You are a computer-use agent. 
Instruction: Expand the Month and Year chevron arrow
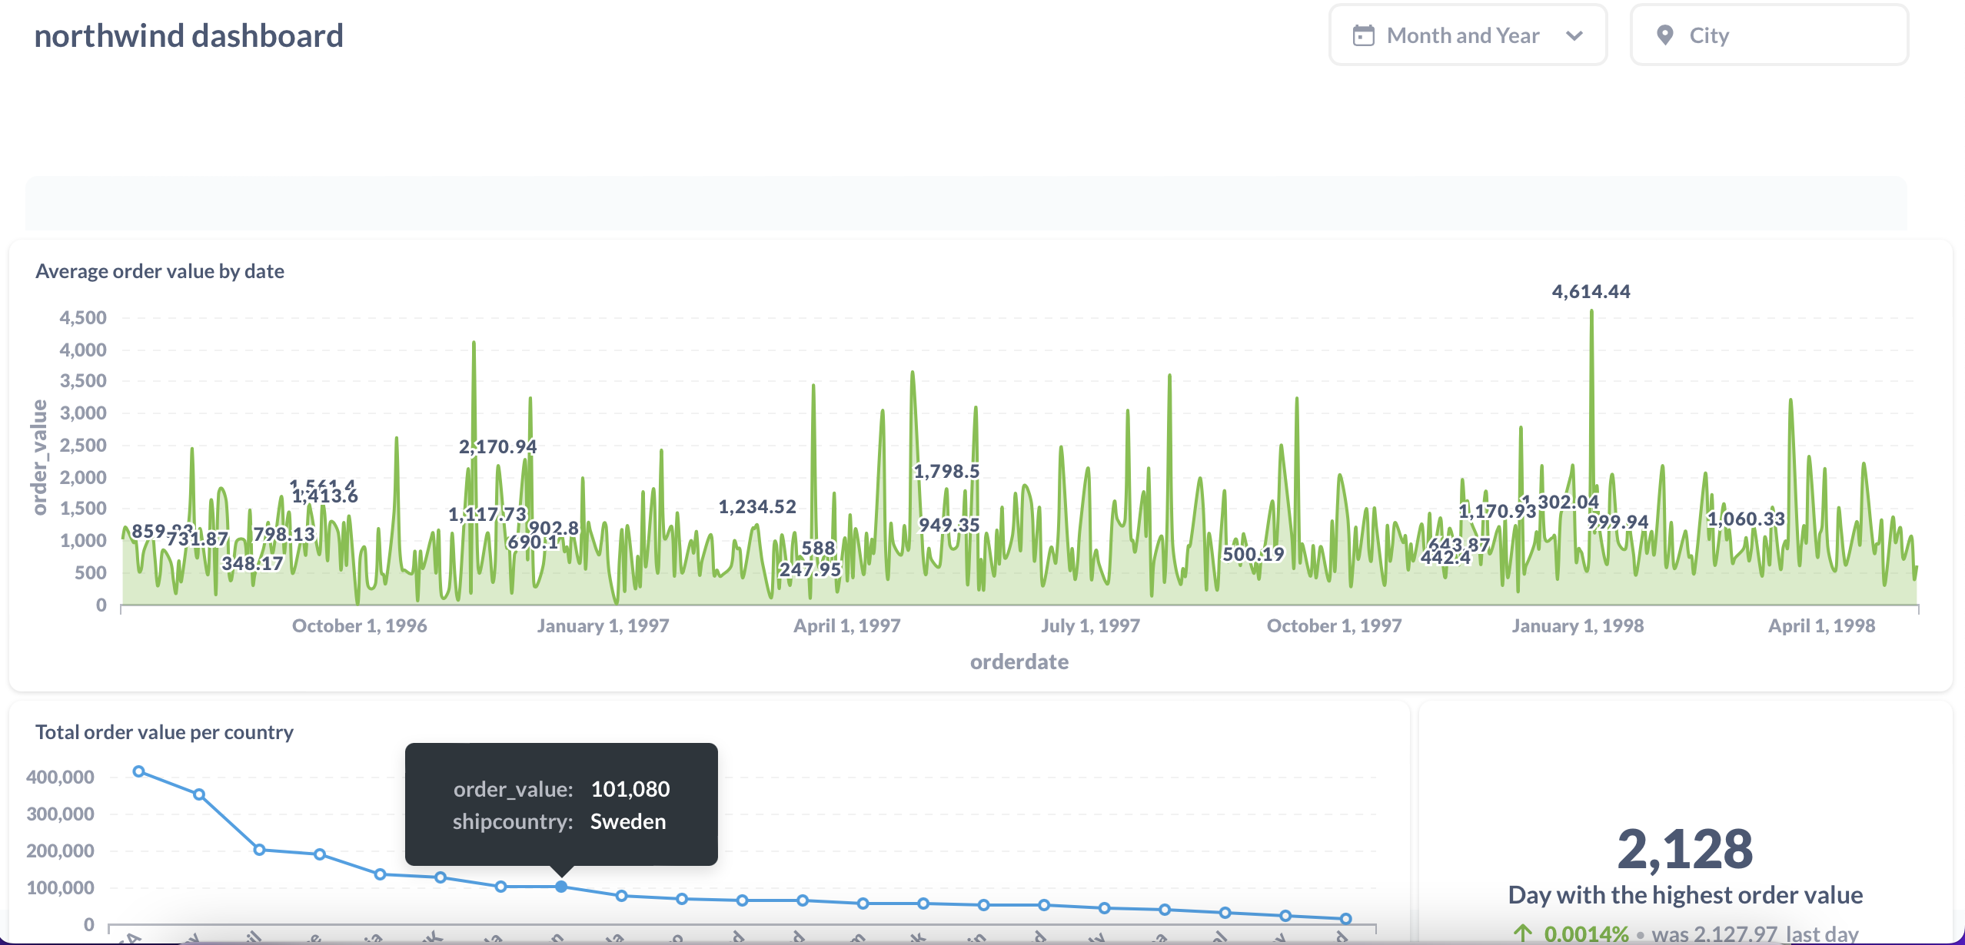coord(1575,35)
